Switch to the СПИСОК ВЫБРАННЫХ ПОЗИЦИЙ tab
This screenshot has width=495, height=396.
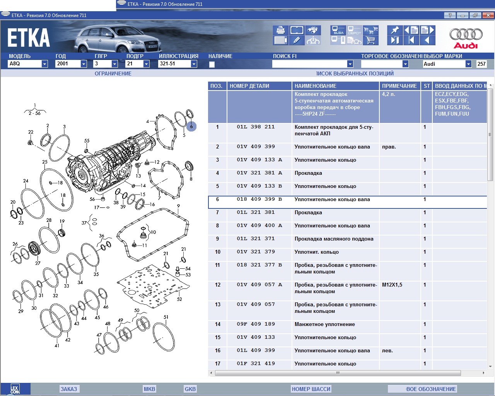355,73
